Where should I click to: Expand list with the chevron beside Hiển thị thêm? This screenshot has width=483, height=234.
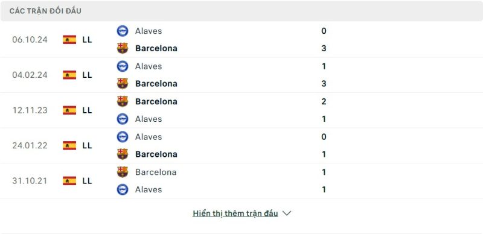pyautogui.click(x=287, y=213)
